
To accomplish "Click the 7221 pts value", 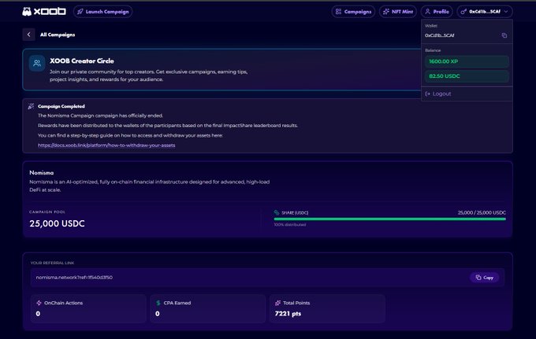I will [x=288, y=313].
